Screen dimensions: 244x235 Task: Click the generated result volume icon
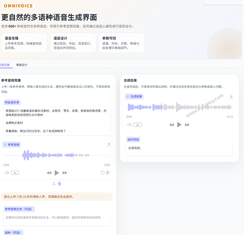(129, 125)
